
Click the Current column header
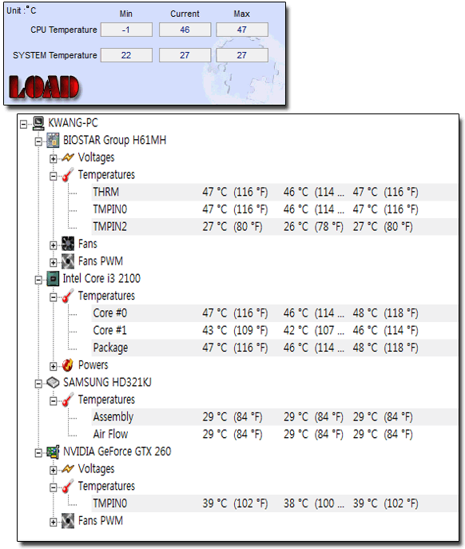click(185, 14)
